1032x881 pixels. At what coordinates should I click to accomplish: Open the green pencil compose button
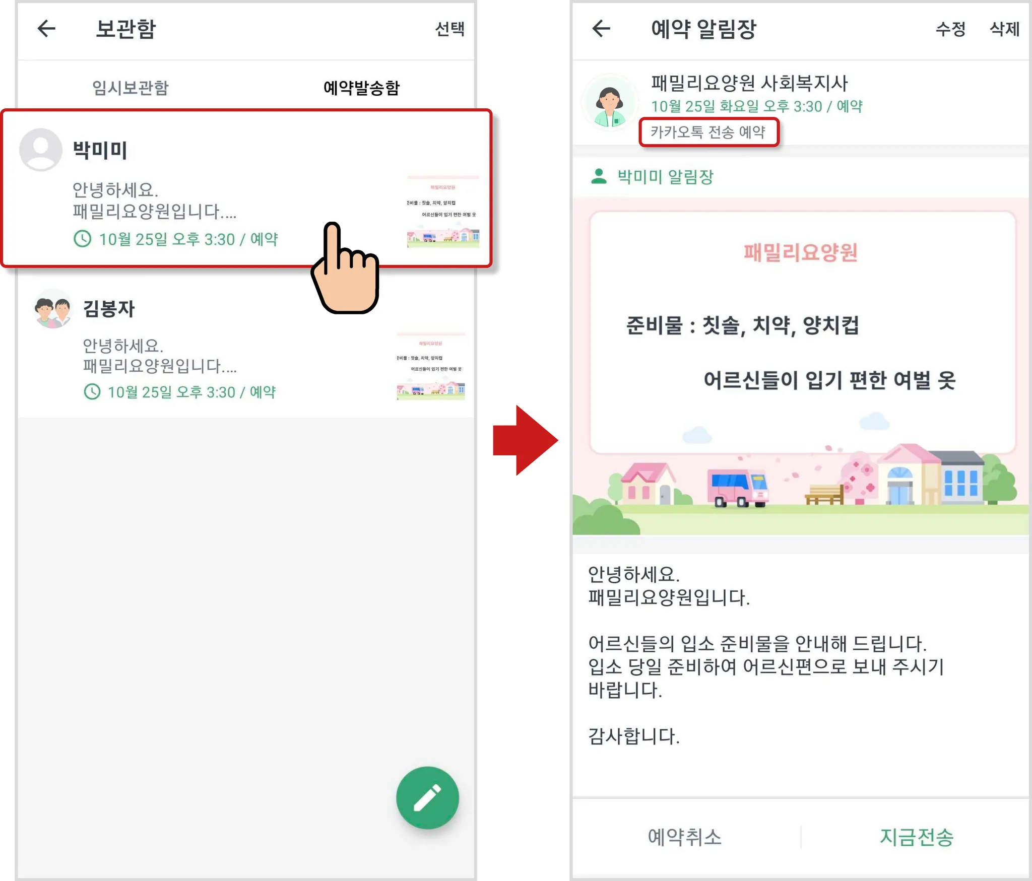click(x=427, y=798)
